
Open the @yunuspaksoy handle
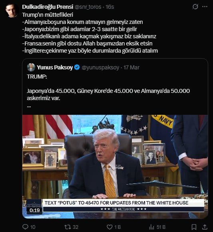click(100, 68)
